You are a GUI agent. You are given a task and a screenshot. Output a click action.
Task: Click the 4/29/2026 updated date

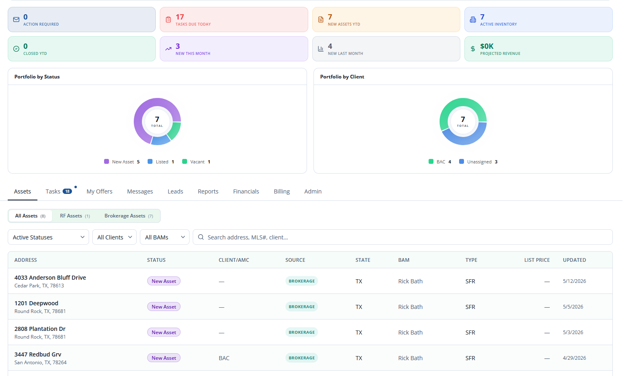pyautogui.click(x=574, y=358)
